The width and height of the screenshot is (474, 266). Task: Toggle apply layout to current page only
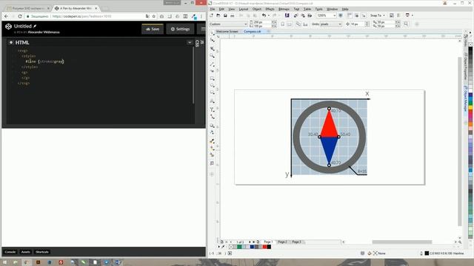point(305,24)
